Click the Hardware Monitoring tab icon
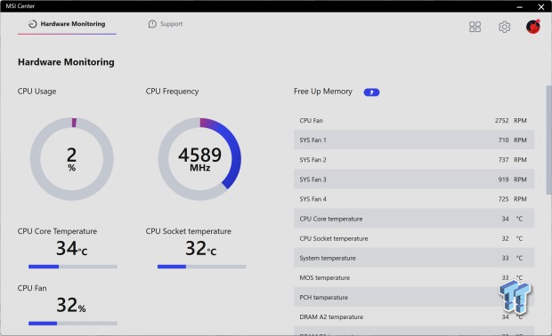 pos(32,24)
